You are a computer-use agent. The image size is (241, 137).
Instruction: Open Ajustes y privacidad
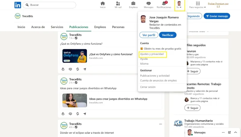click(152, 54)
